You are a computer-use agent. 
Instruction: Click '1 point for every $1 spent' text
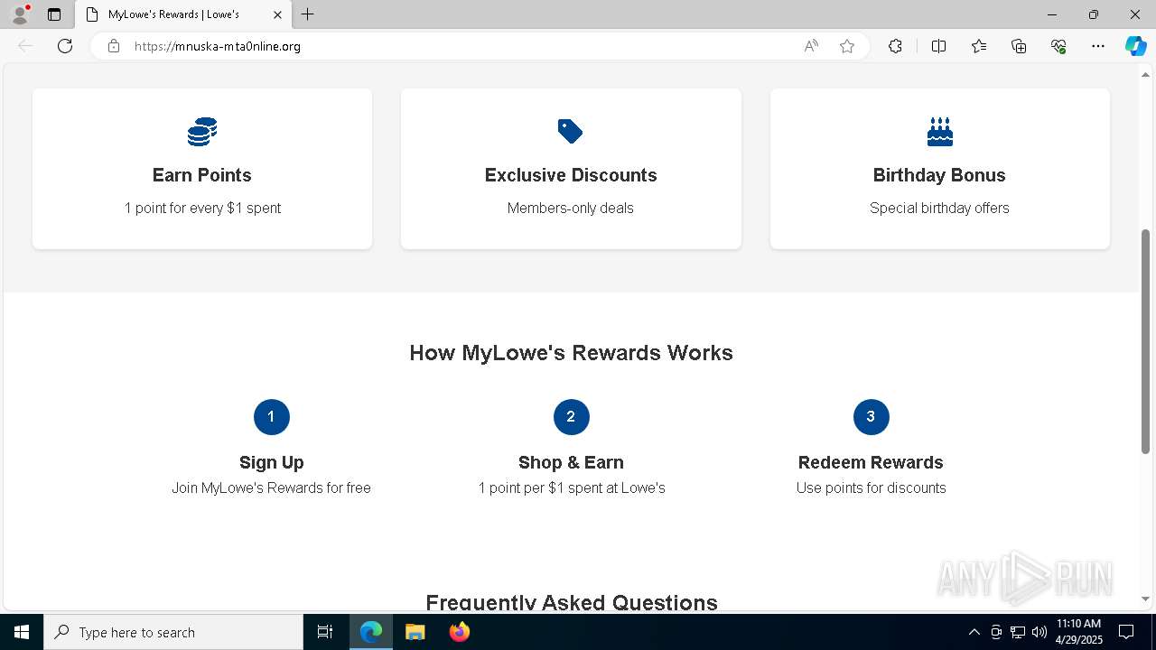tap(202, 208)
